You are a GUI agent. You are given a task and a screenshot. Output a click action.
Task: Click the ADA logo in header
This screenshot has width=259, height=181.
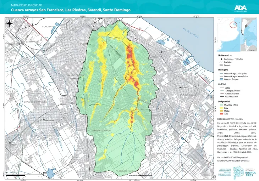(x=241, y=7)
